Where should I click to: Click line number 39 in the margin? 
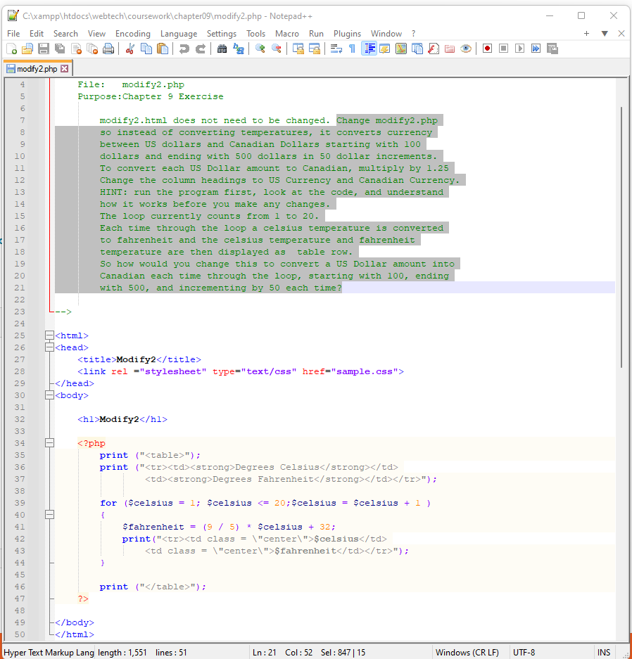coord(20,503)
